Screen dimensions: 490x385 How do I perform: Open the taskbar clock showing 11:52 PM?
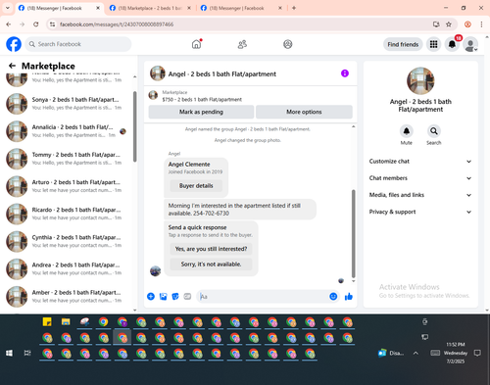click(x=456, y=353)
